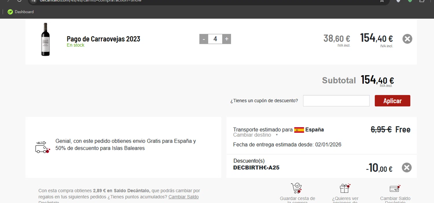Click the Cambiar Saldo Decántalo label under icon
Viewport: 434px width, 203px height.
(395, 200)
